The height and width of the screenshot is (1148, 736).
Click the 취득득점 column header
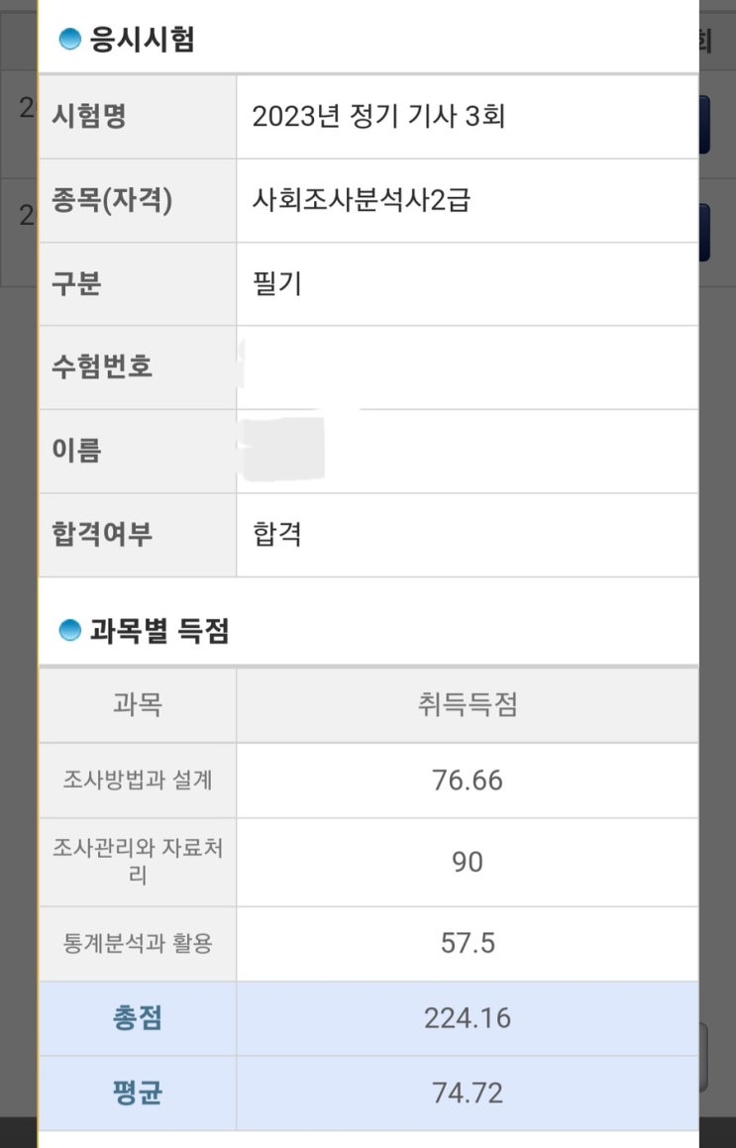coord(467,705)
